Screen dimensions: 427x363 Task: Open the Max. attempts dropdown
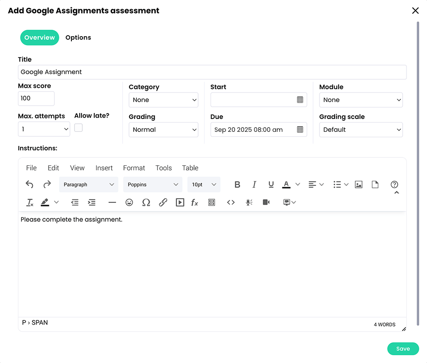44,129
